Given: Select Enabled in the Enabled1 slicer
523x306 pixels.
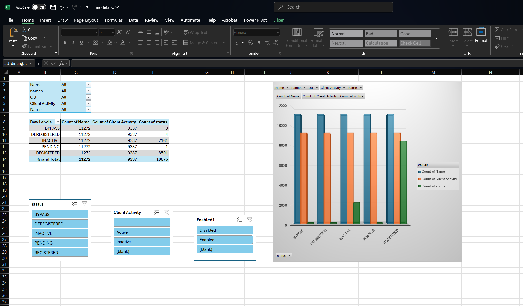Looking at the screenshot, I should 224,239.
